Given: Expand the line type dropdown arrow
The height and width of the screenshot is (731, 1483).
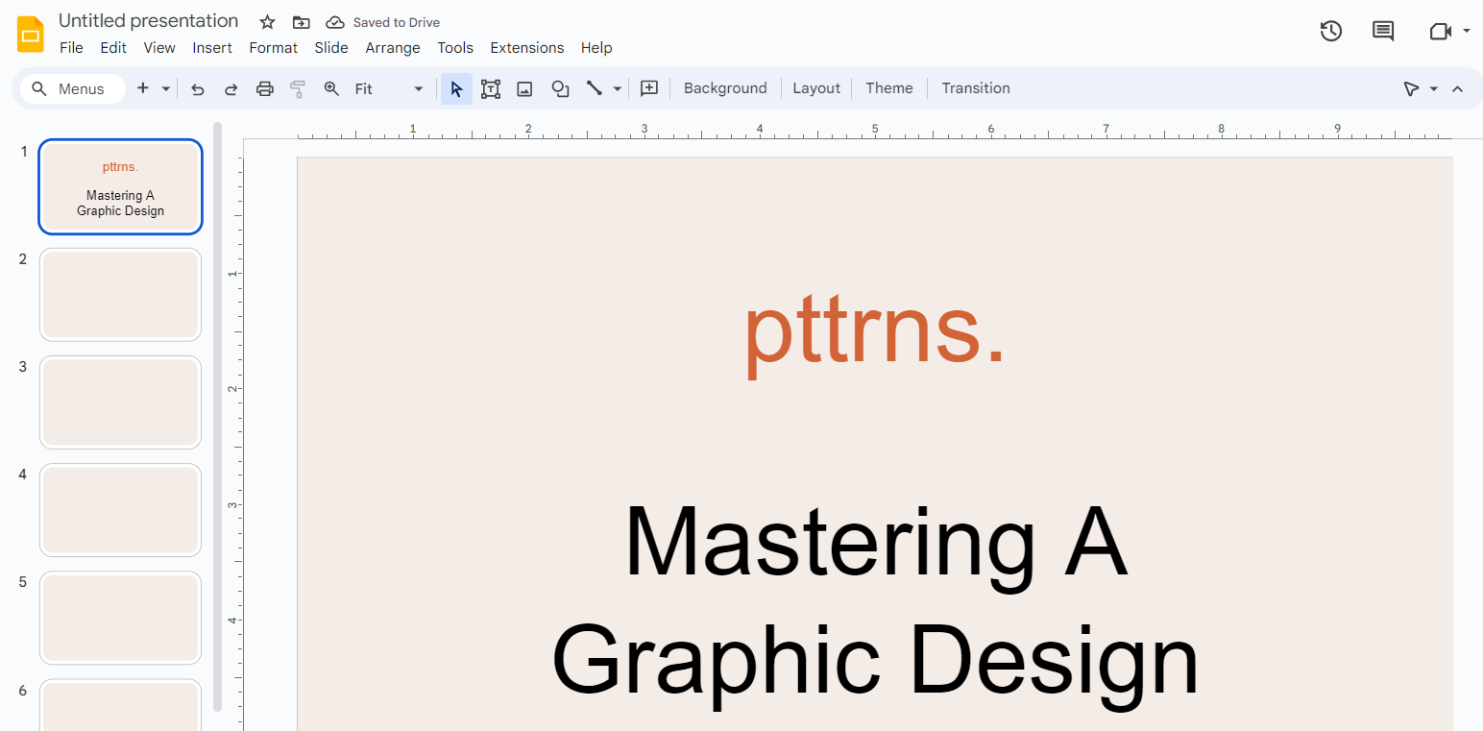Looking at the screenshot, I should click(618, 88).
